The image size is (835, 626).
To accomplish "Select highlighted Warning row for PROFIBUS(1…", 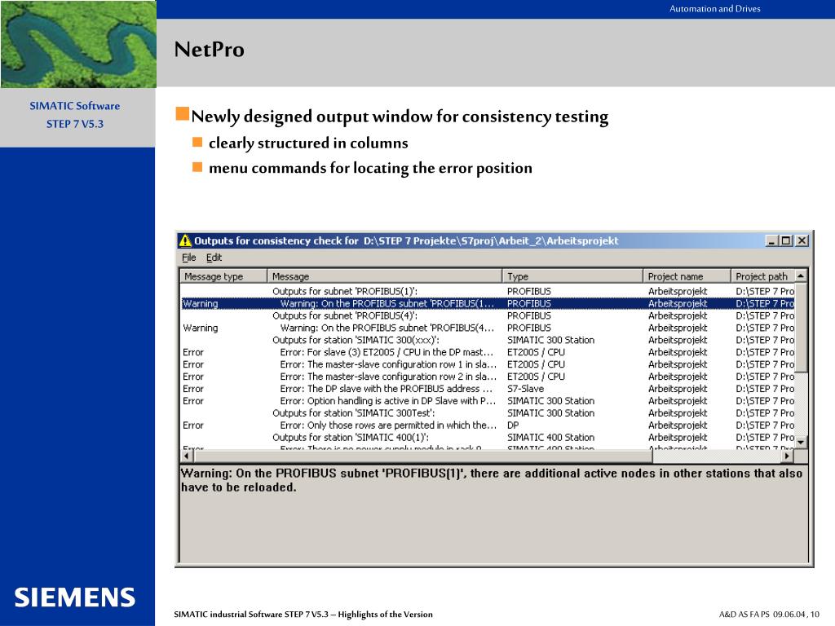I will click(x=488, y=303).
